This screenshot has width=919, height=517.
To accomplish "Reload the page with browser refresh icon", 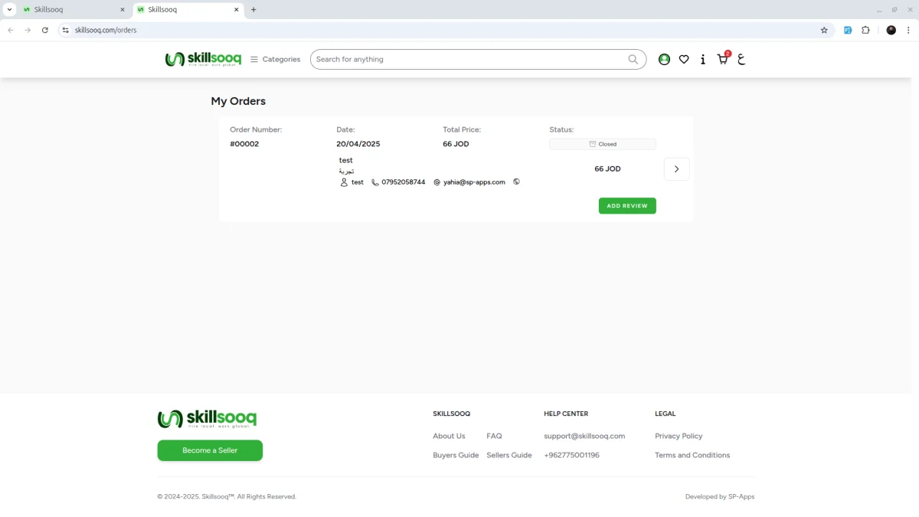I will pyautogui.click(x=45, y=30).
